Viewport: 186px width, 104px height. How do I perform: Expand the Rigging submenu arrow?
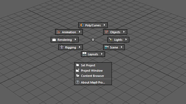[80, 47]
